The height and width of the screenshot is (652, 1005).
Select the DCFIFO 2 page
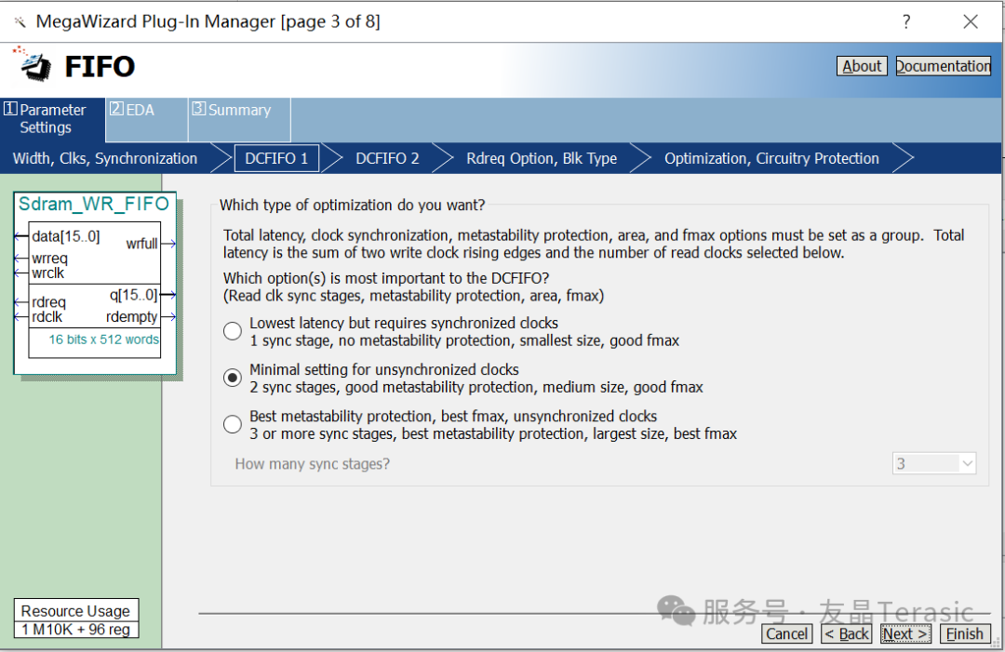[x=387, y=158]
